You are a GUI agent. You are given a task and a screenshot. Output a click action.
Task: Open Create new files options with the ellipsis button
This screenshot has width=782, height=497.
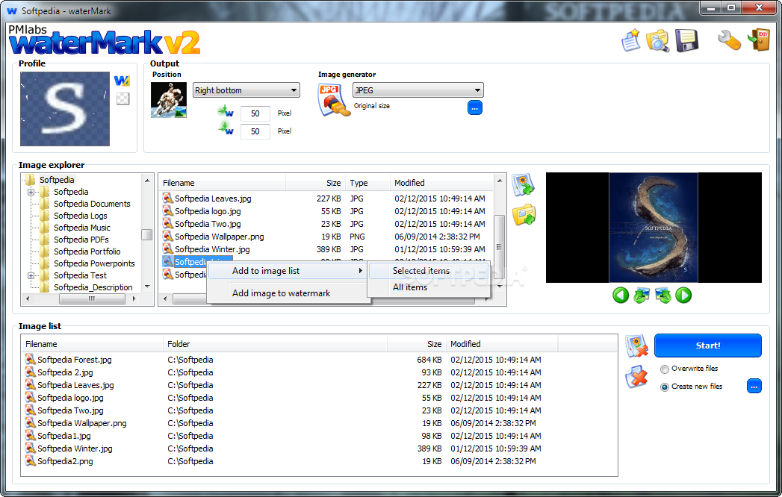(754, 386)
